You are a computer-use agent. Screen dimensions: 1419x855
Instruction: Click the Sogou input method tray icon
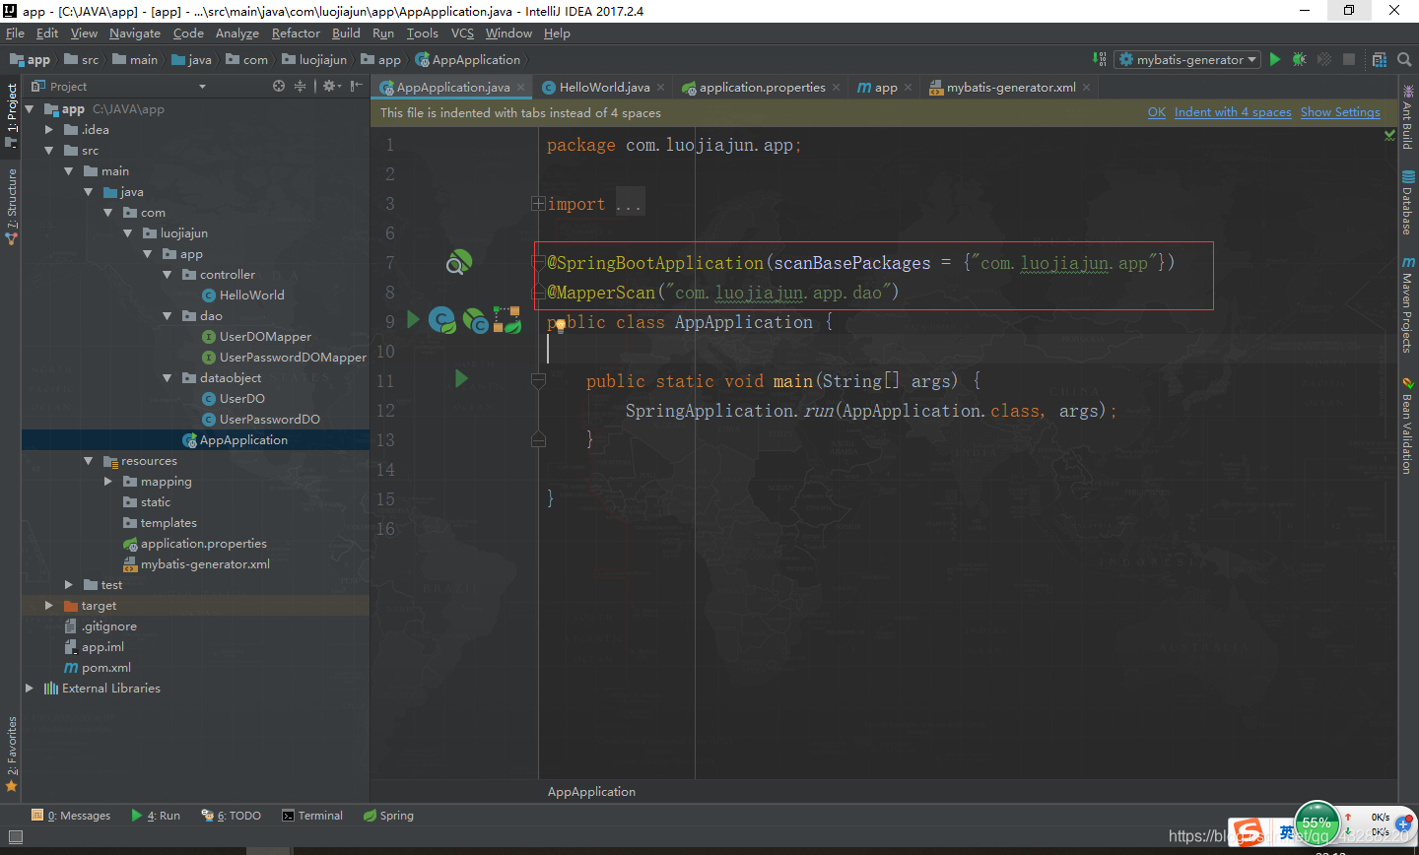1250,832
